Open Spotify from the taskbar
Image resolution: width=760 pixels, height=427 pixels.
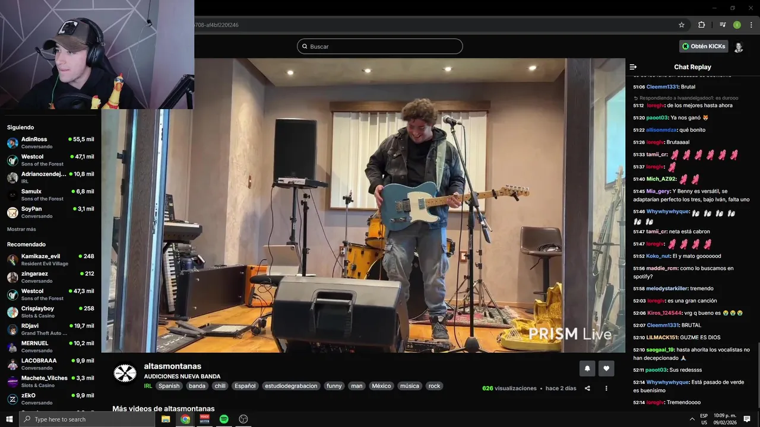coord(224,419)
